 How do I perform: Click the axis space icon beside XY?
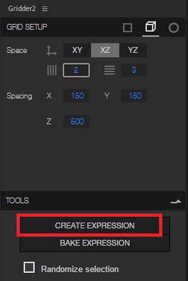point(51,50)
